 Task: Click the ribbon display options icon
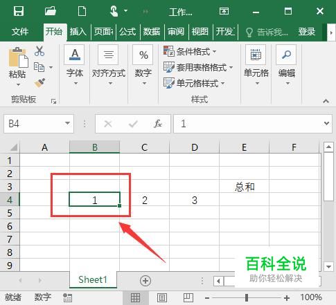pos(224,11)
